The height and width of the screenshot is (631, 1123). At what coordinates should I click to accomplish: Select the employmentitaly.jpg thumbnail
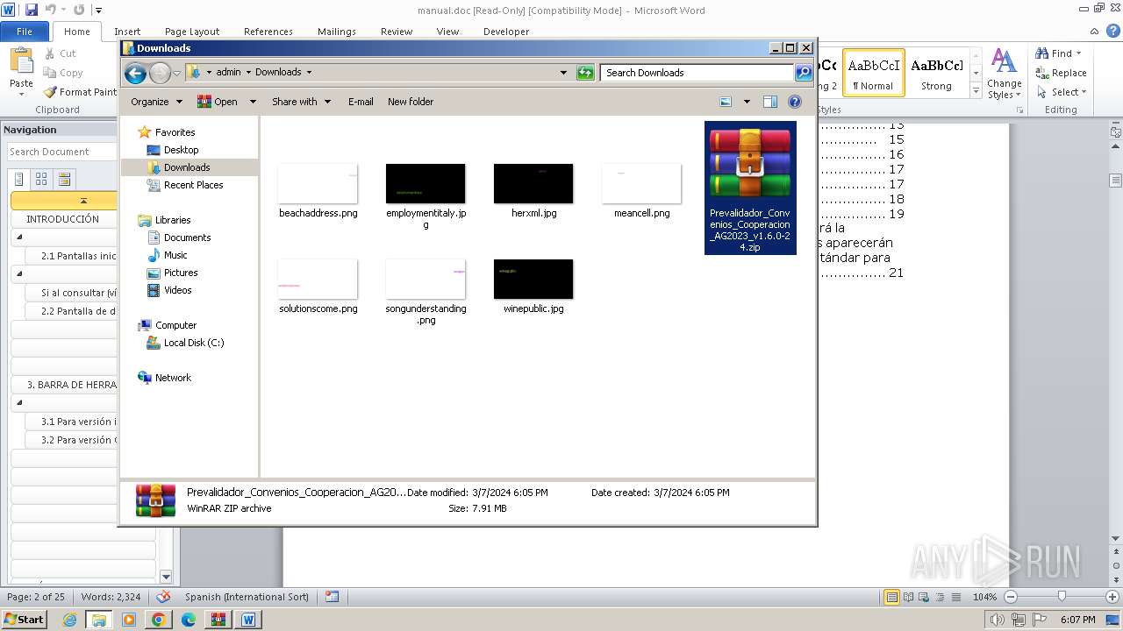[426, 183]
